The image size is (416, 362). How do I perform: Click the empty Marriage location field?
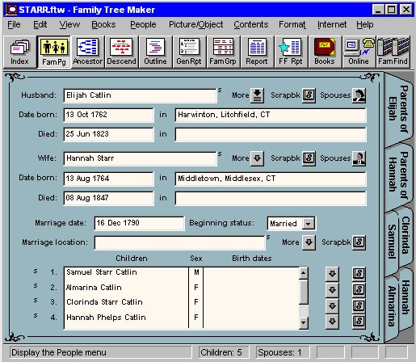pyautogui.click(x=180, y=242)
